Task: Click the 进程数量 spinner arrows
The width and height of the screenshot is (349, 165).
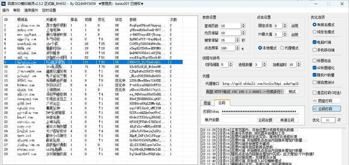Action: [265, 64]
